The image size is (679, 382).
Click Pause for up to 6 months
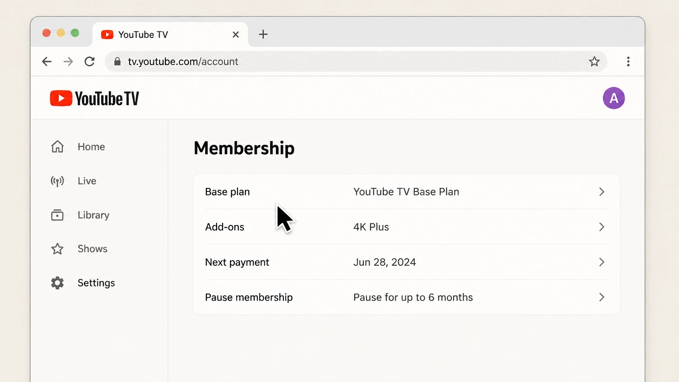coord(413,297)
